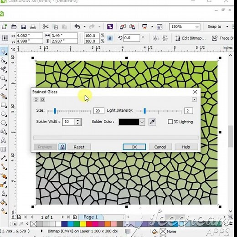Click the Open folder icon
Image resolution: width=237 pixels, height=237 pixels.
[x=14, y=27]
